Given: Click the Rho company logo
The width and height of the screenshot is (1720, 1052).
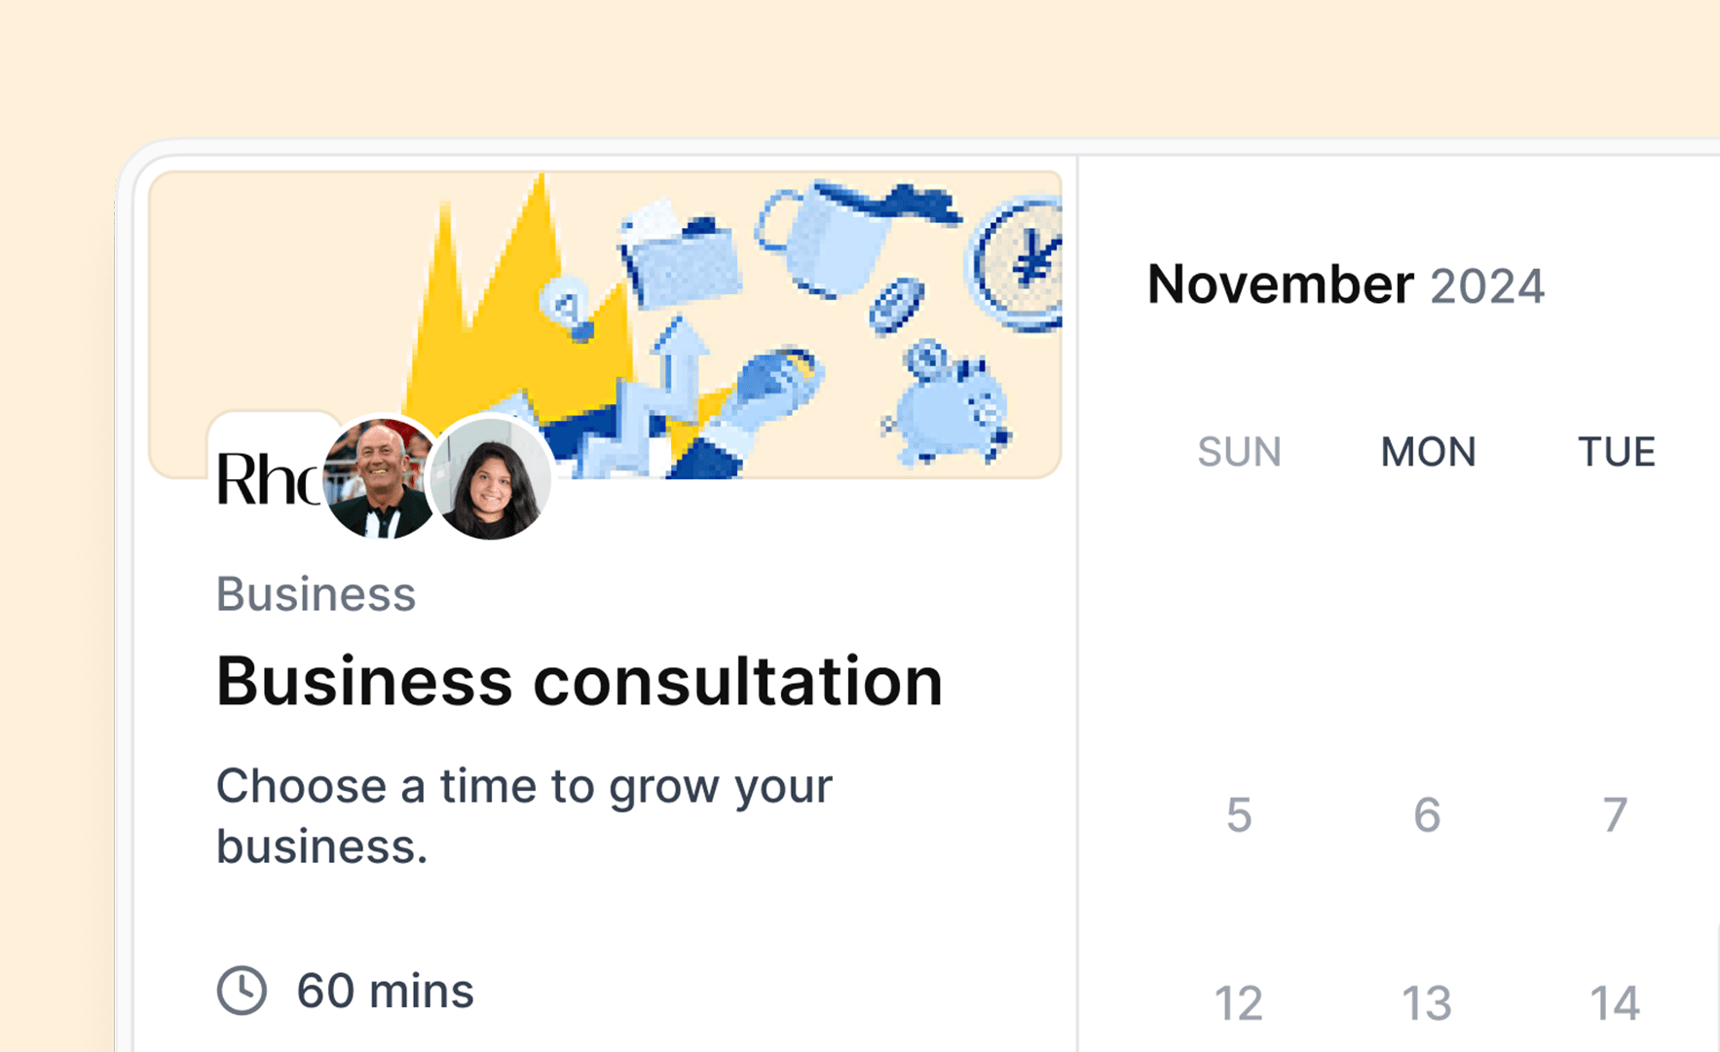Looking at the screenshot, I should pos(263,477).
